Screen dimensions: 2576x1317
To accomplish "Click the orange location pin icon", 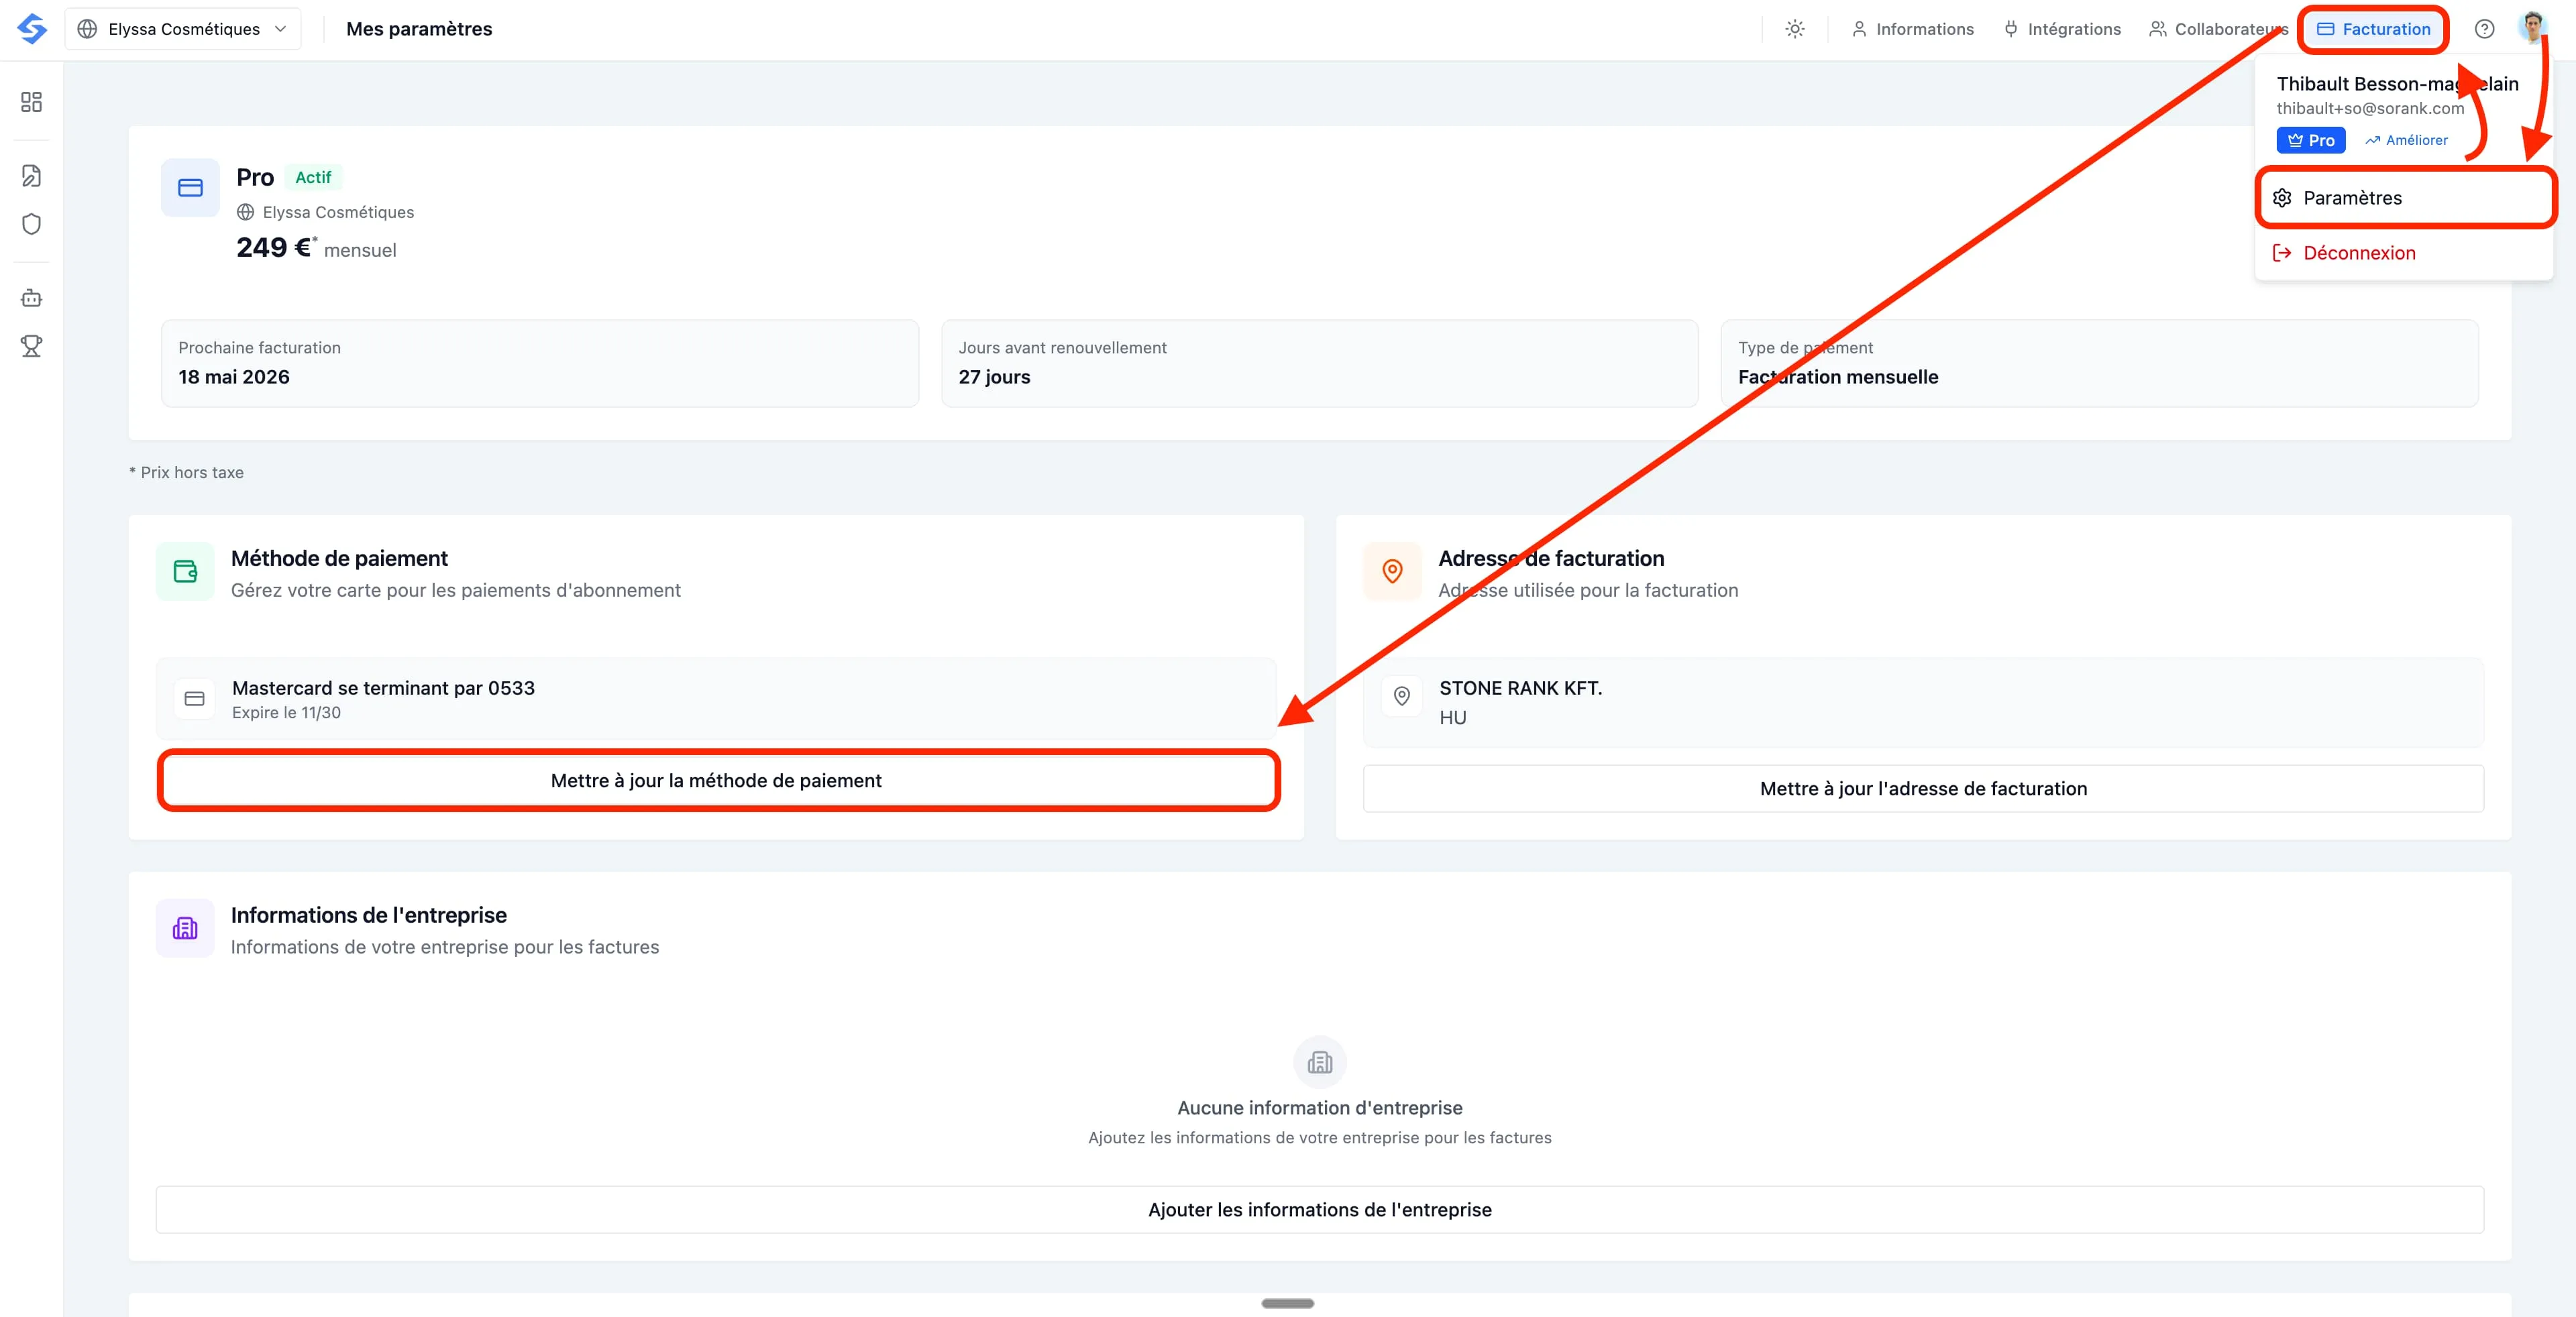I will [1392, 571].
